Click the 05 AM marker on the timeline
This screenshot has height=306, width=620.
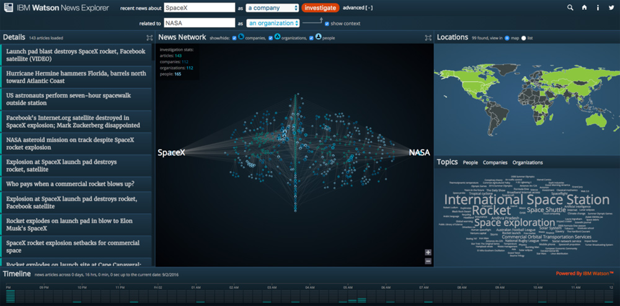348,288
